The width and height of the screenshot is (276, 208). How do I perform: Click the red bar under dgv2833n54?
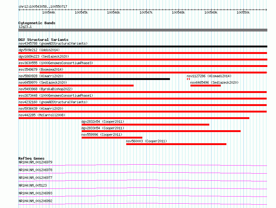point(161,131)
